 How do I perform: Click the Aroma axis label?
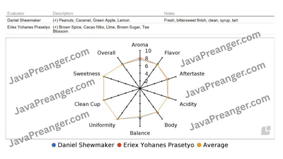140,45
